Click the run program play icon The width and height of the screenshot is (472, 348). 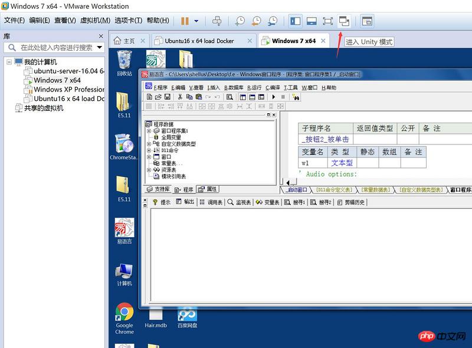274,97
